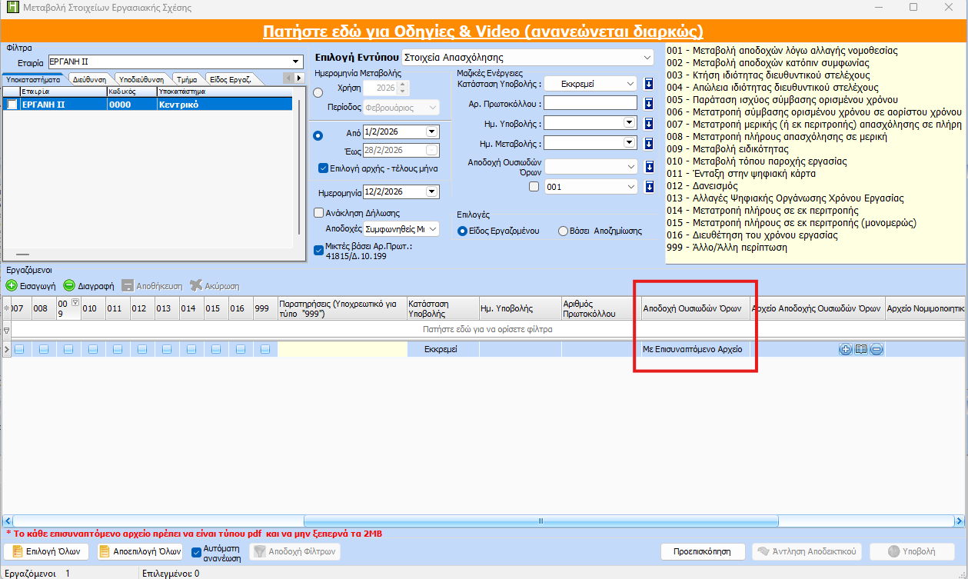Apply Κατάσταση Υποβολής to all rows arrow

(x=648, y=84)
